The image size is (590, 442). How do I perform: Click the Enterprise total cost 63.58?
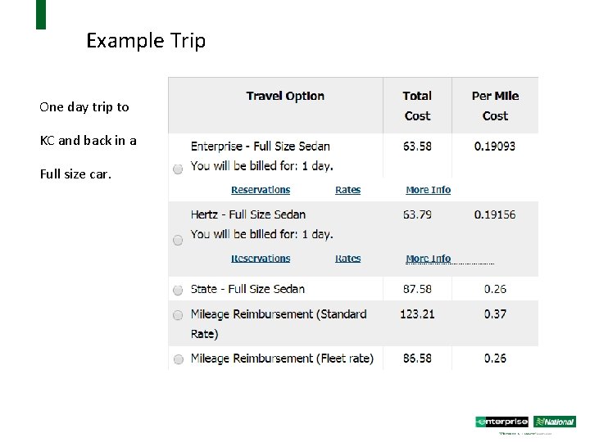pos(417,147)
